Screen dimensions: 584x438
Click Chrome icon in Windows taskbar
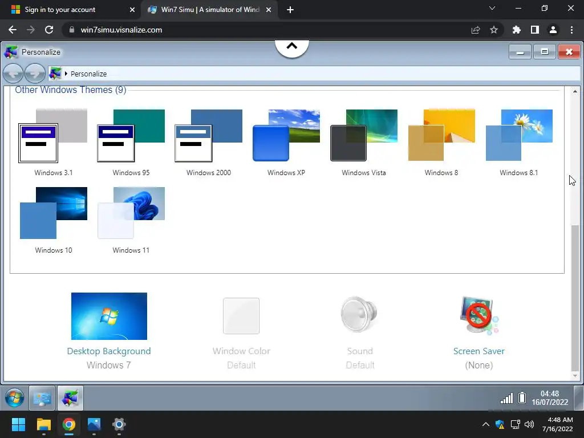69,424
